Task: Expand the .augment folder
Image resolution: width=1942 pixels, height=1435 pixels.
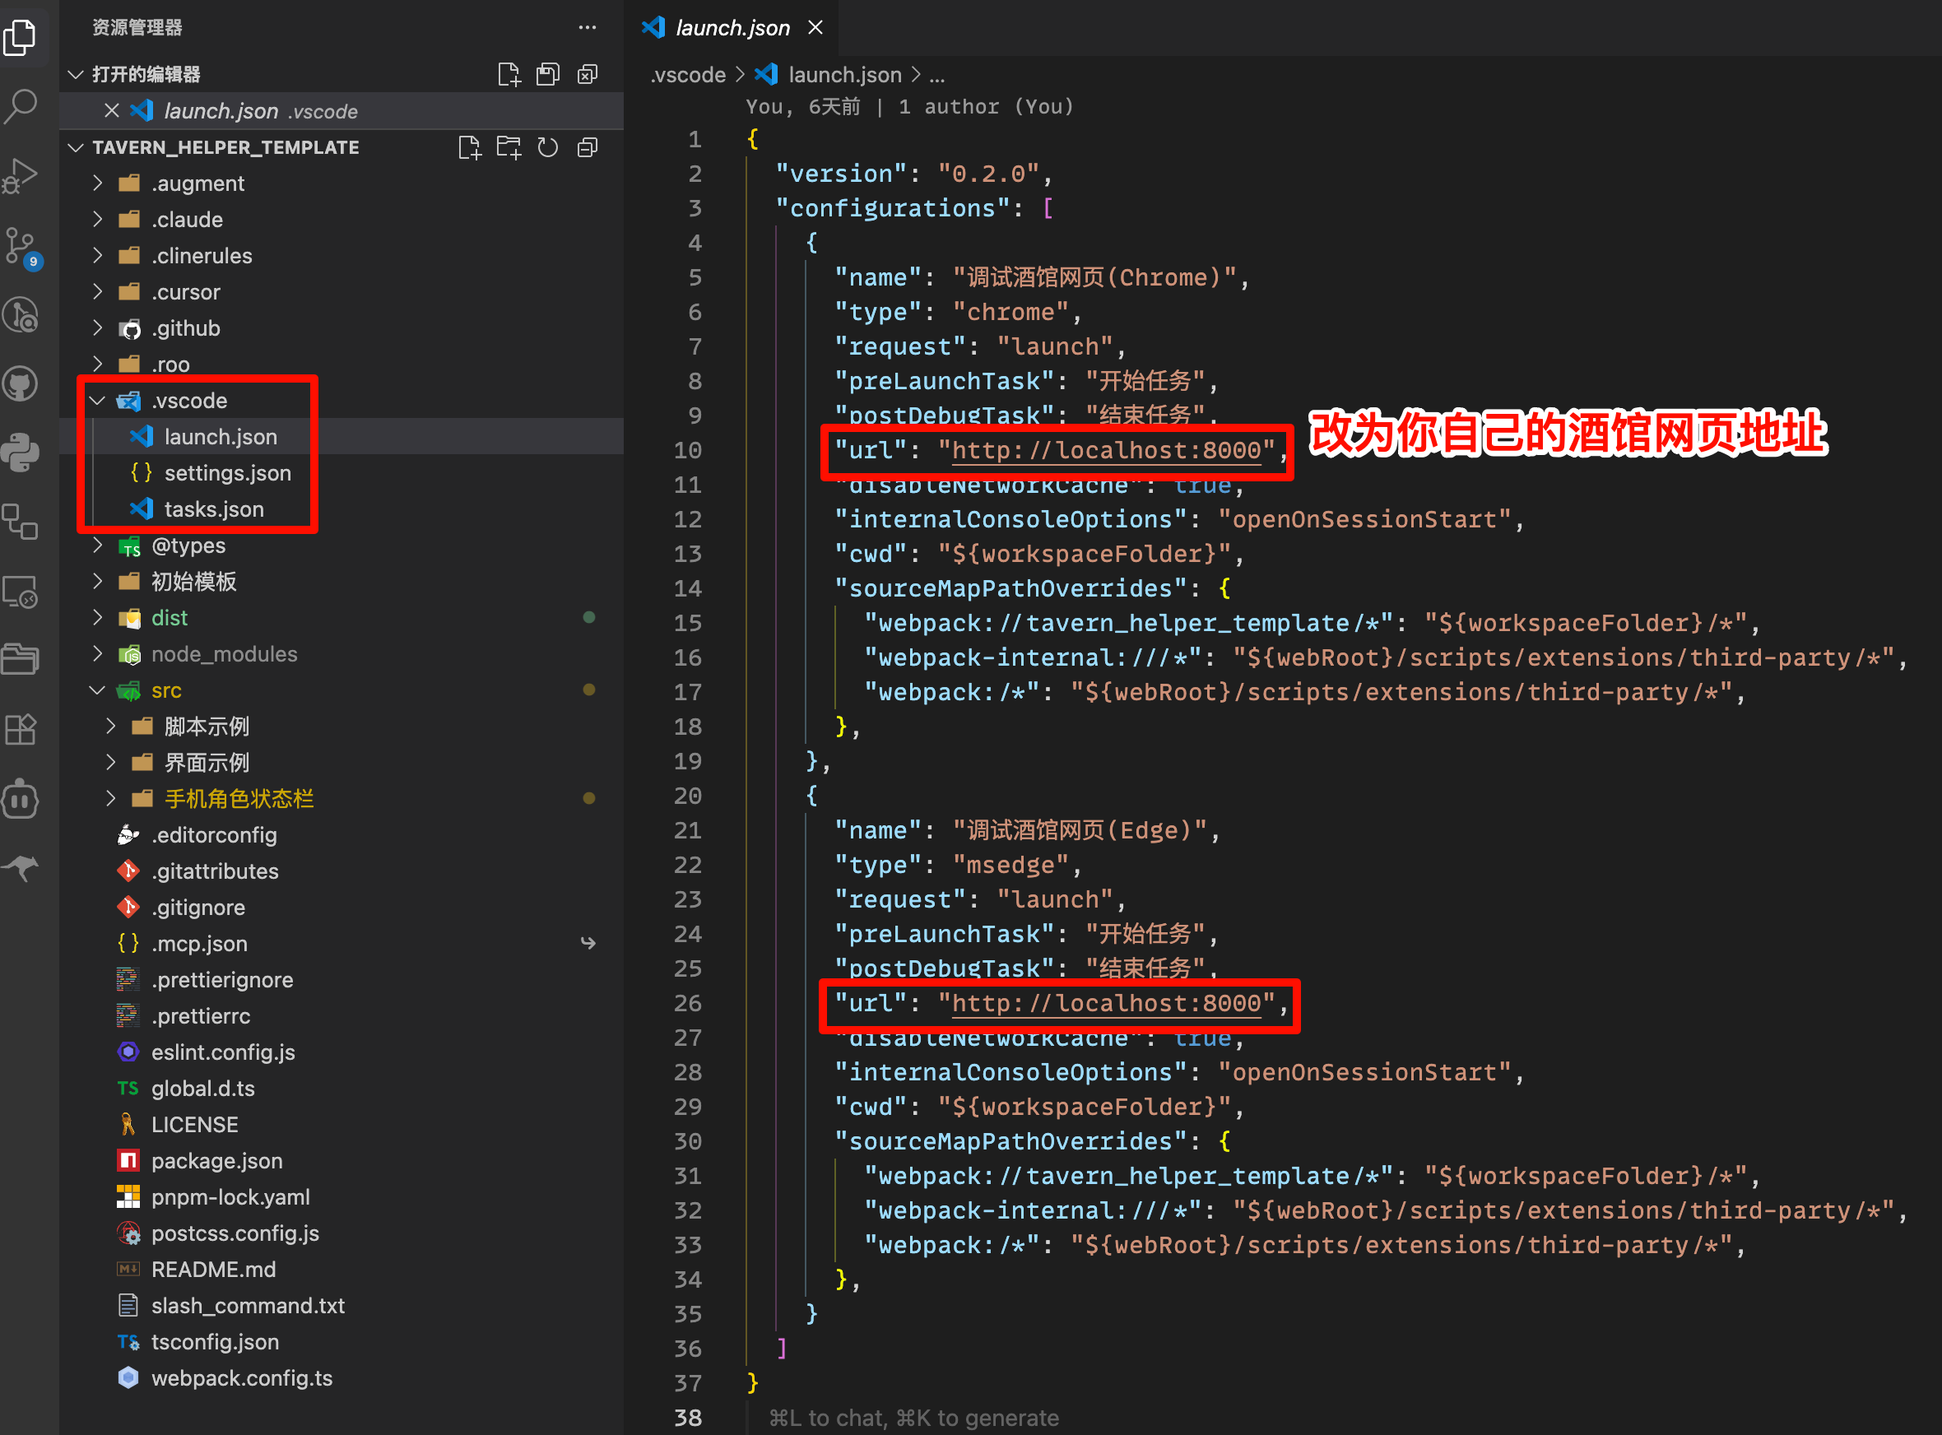Action: [341, 184]
